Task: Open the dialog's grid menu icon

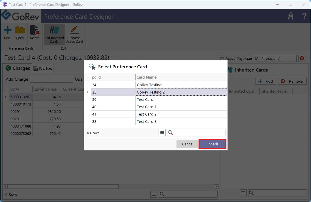Action: click(162, 133)
